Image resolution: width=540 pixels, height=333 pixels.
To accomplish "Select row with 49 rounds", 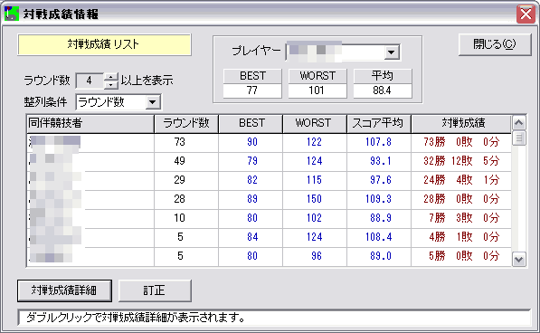I will click(x=269, y=161).
